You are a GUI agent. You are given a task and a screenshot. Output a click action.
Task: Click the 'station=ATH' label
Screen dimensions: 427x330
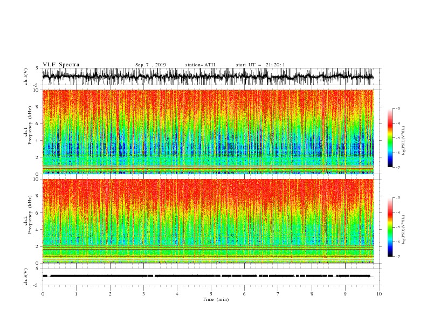coord(200,65)
